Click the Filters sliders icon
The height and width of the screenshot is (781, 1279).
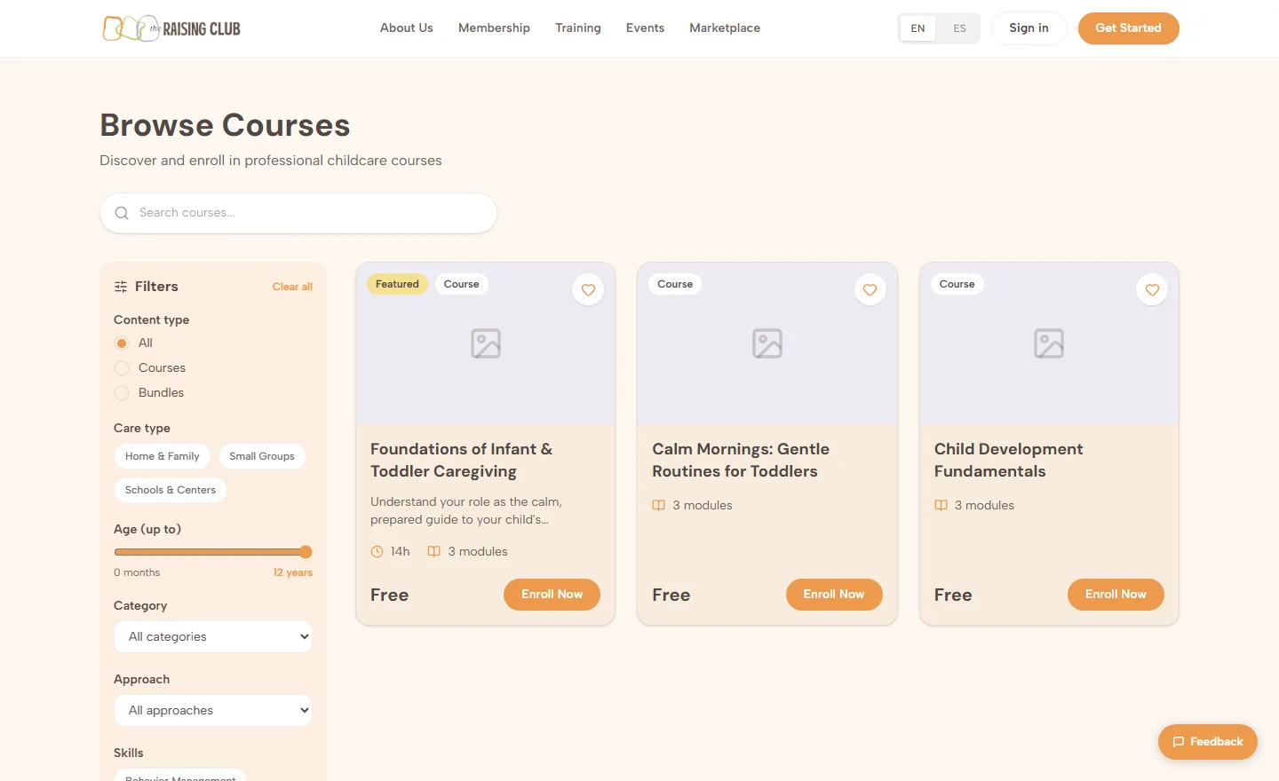pos(121,287)
